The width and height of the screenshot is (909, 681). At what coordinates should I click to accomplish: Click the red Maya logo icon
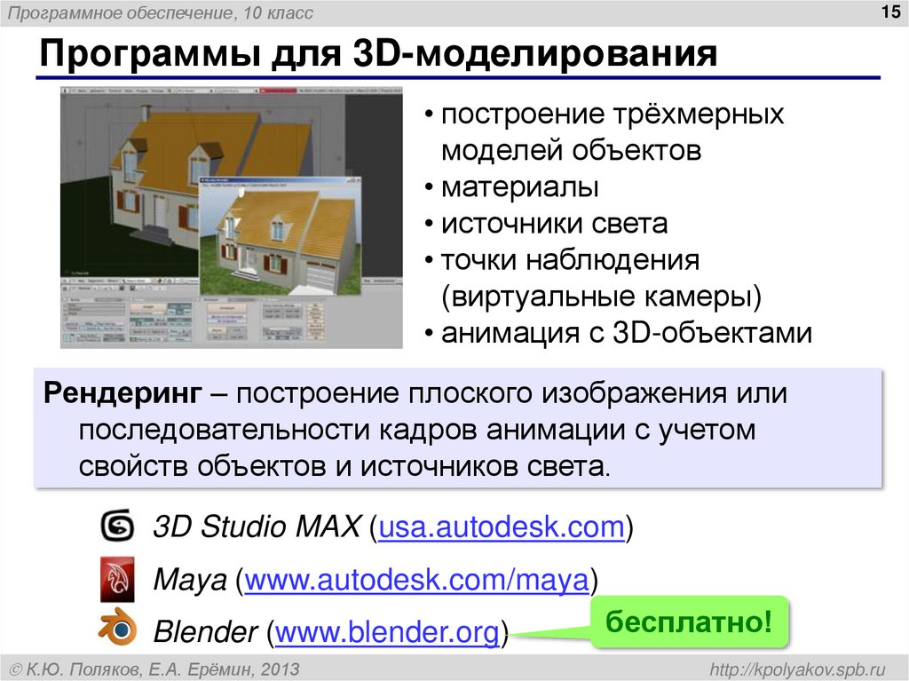(115, 578)
